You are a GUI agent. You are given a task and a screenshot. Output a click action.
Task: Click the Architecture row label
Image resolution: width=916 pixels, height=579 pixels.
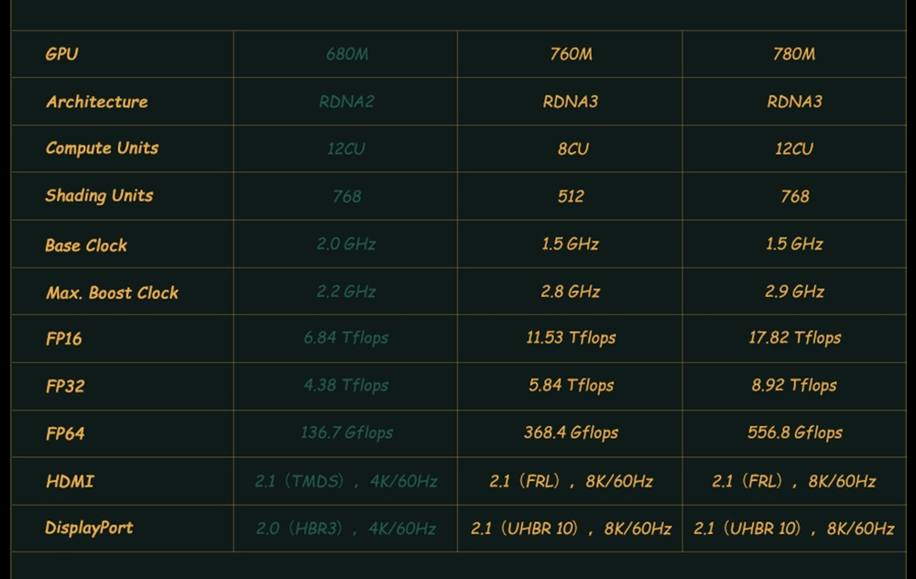pyautogui.click(x=97, y=102)
